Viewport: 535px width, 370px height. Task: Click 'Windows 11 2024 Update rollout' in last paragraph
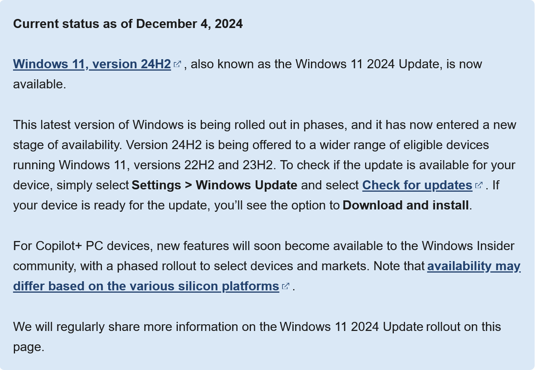pyautogui.click(x=370, y=327)
